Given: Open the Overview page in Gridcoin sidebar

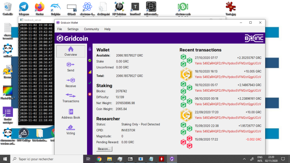Looking at the screenshot, I should coord(71,51).
